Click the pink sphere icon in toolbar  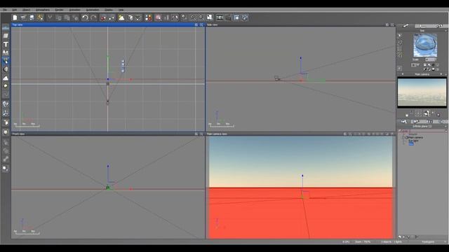[x=158, y=17]
